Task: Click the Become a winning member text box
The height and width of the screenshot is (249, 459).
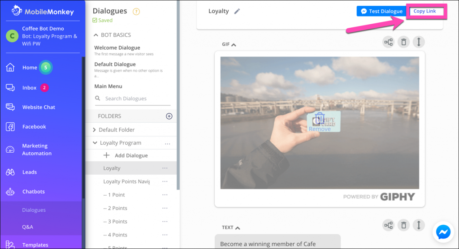Action: tap(277, 242)
